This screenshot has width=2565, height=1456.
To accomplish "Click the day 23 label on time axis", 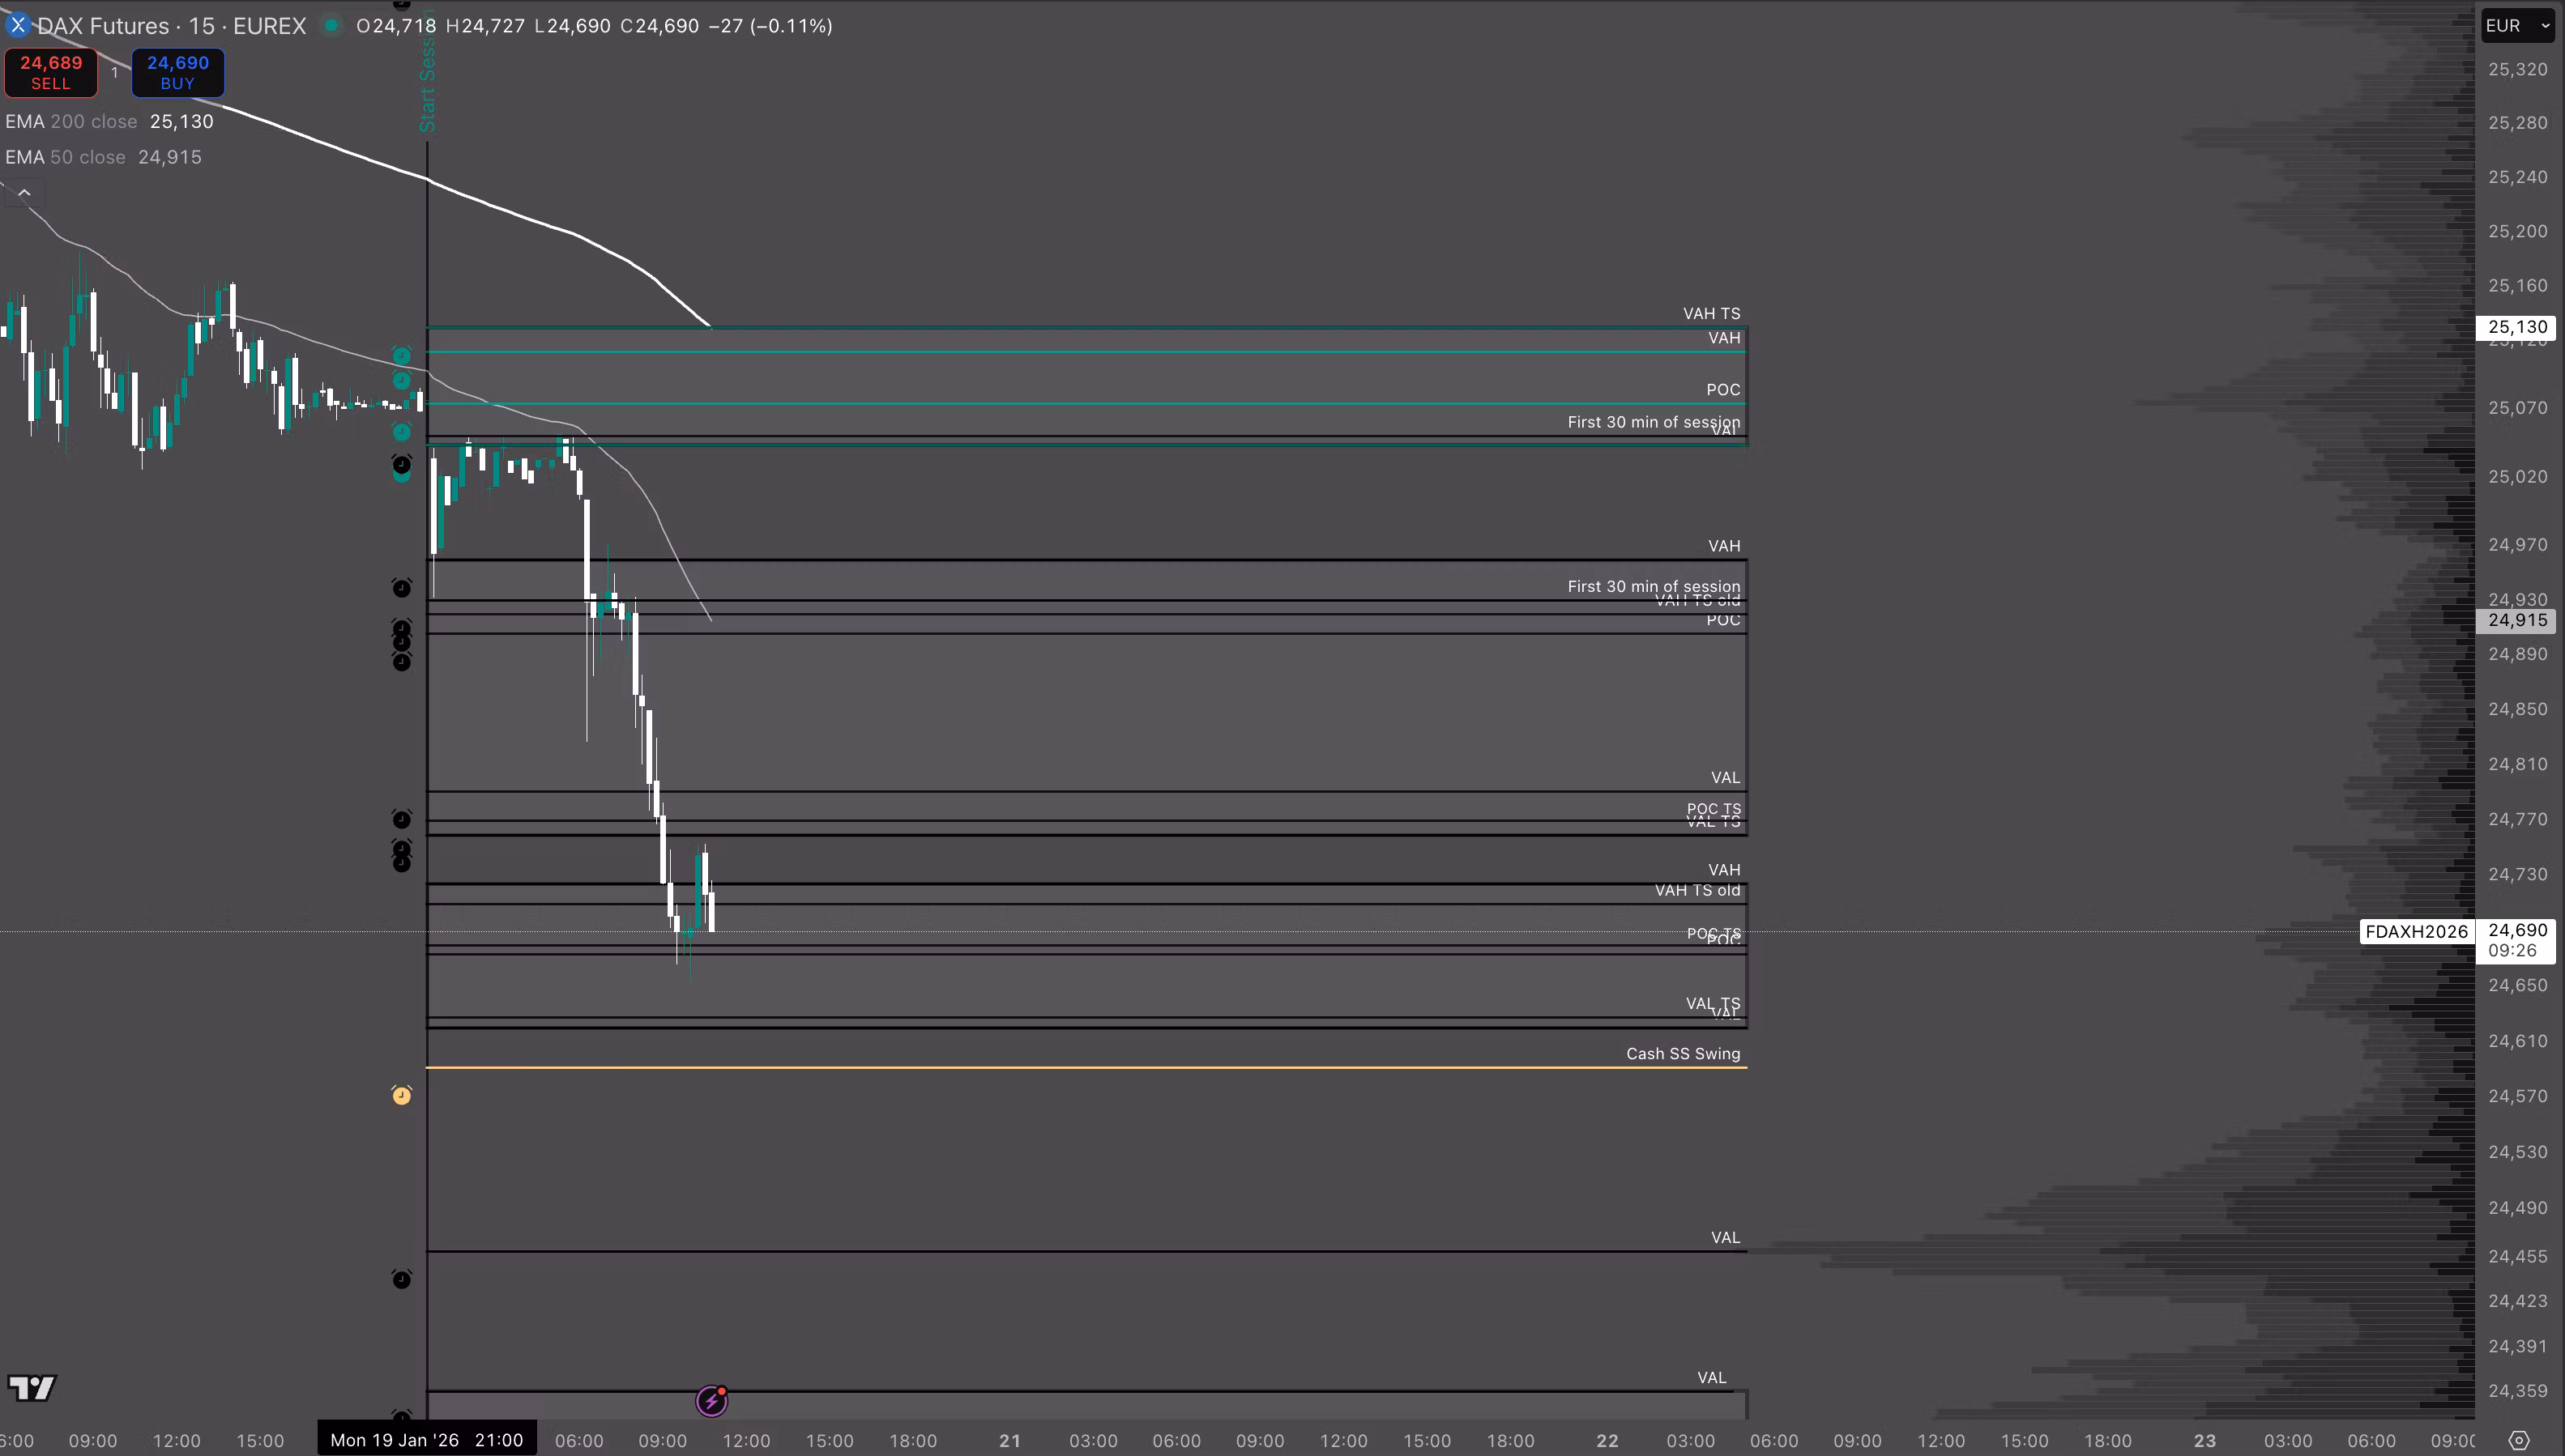I will 2204,1441.
